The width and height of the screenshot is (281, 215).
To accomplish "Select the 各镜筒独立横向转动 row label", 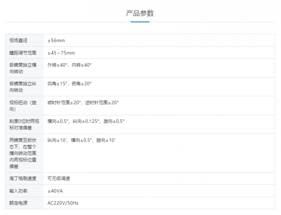I will [24, 68].
